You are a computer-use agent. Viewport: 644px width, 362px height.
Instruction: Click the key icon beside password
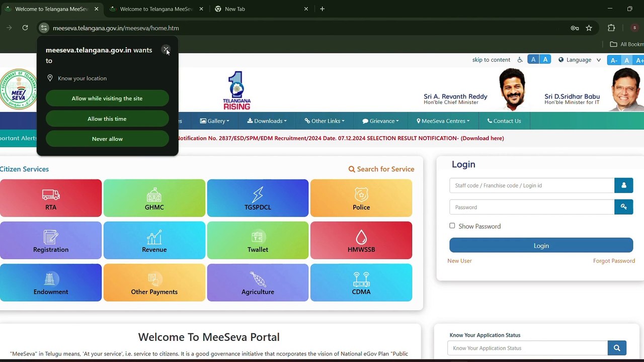623,207
